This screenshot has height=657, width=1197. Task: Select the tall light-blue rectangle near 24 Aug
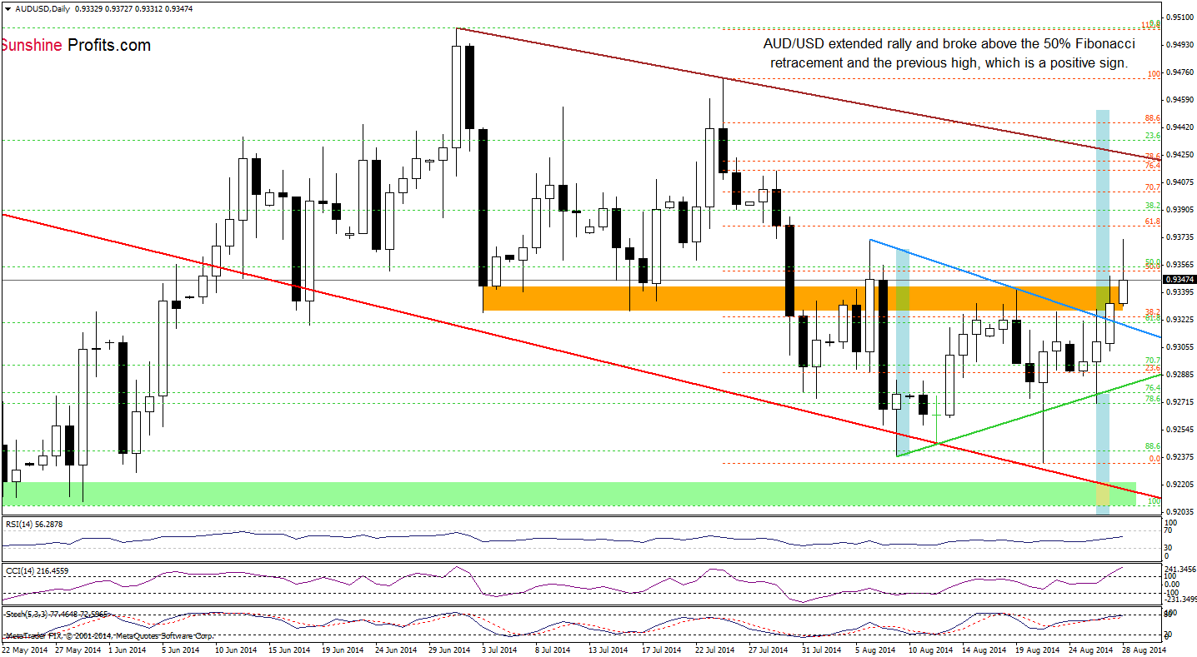(1102, 311)
